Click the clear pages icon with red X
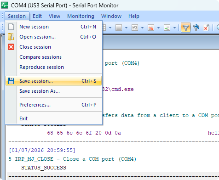The height and width of the screenshot is (180, 219). click(206, 28)
